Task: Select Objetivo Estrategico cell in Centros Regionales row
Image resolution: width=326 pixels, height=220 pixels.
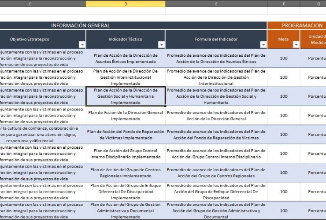Action: click(x=43, y=172)
